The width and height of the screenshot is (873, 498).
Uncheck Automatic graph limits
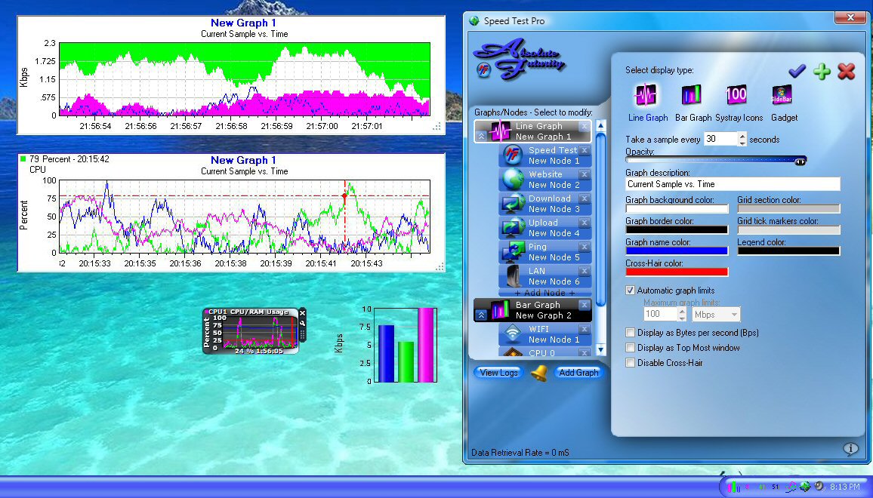tap(631, 290)
